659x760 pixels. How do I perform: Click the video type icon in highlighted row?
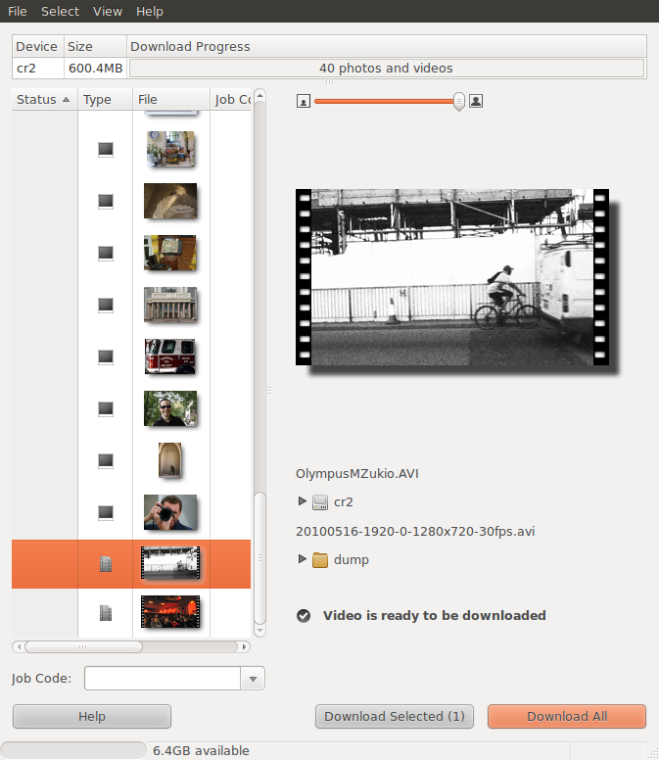click(106, 563)
